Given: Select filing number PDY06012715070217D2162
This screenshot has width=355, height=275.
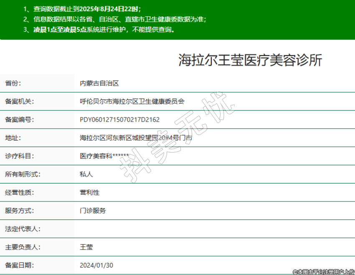Looking at the screenshot, I should [119, 120].
